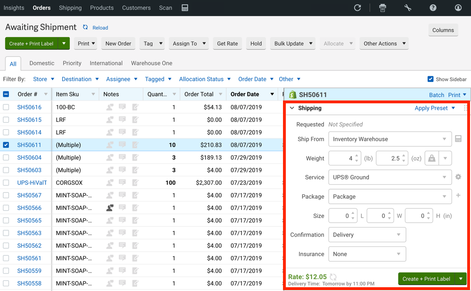Open the Service UPS Ground dropdown
The height and width of the screenshot is (291, 471).
click(390, 177)
